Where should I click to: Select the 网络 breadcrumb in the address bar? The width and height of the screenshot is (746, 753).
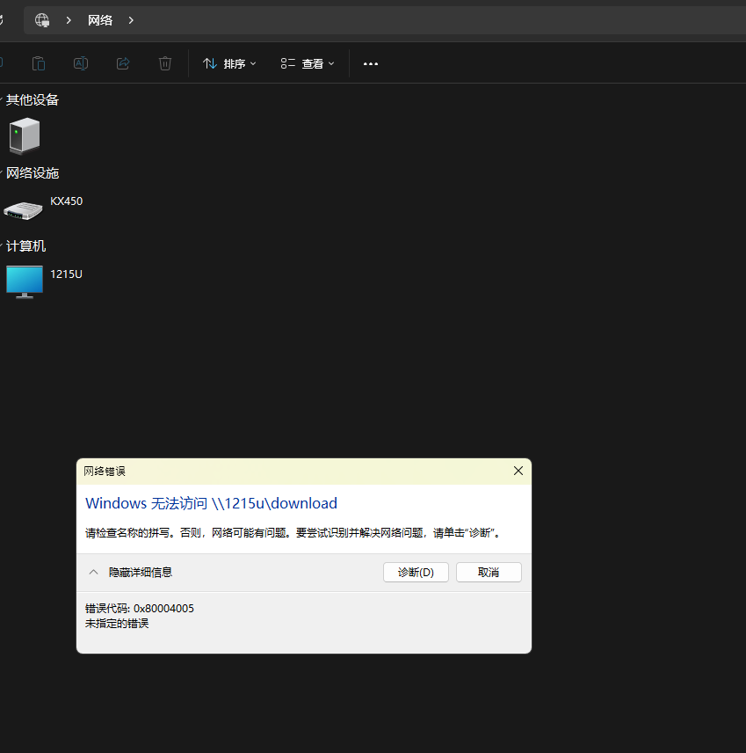coord(100,20)
